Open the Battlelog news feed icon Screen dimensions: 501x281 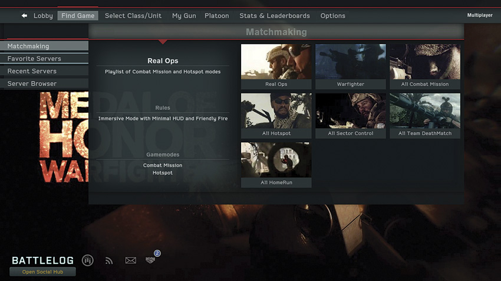click(109, 260)
